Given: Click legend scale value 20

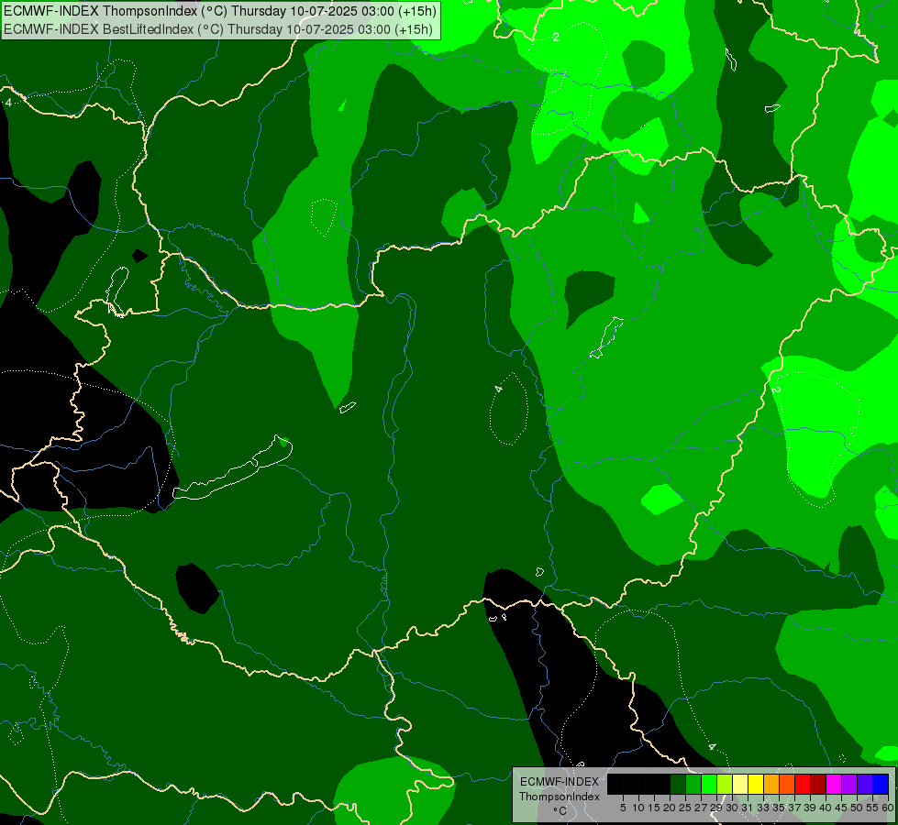Looking at the screenshot, I should 671,808.
